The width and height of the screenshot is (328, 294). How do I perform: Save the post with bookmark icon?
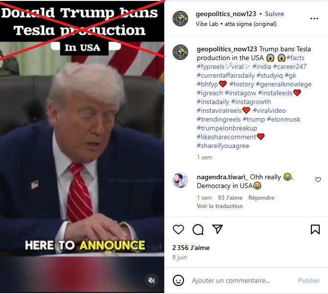315,230
